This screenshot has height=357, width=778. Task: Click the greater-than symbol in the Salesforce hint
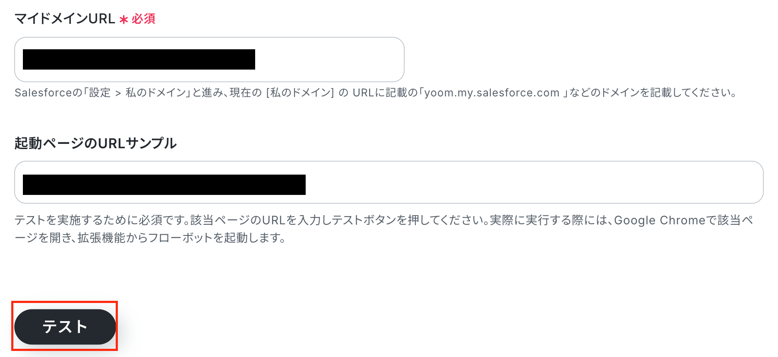pyautogui.click(x=118, y=93)
